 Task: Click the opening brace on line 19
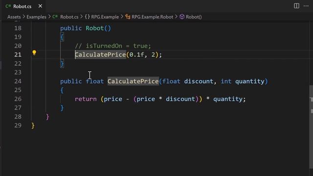[x=62, y=37]
